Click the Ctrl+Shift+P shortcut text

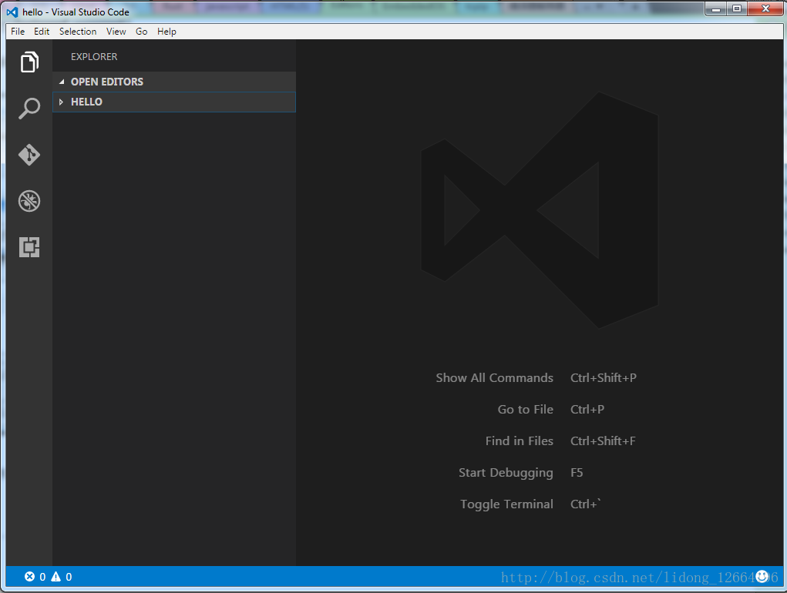(604, 377)
